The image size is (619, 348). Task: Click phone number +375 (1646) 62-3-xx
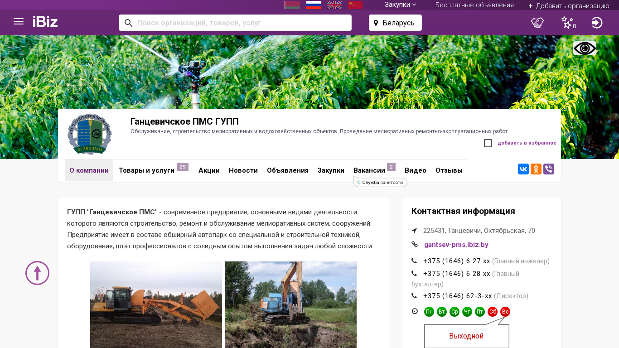pyautogui.click(x=458, y=296)
